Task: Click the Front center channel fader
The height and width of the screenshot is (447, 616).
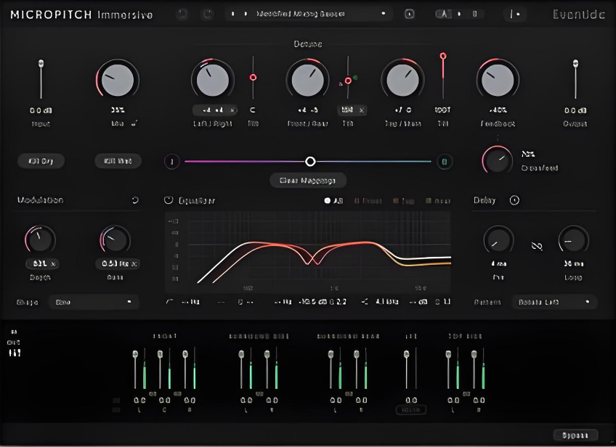Action: [160, 354]
